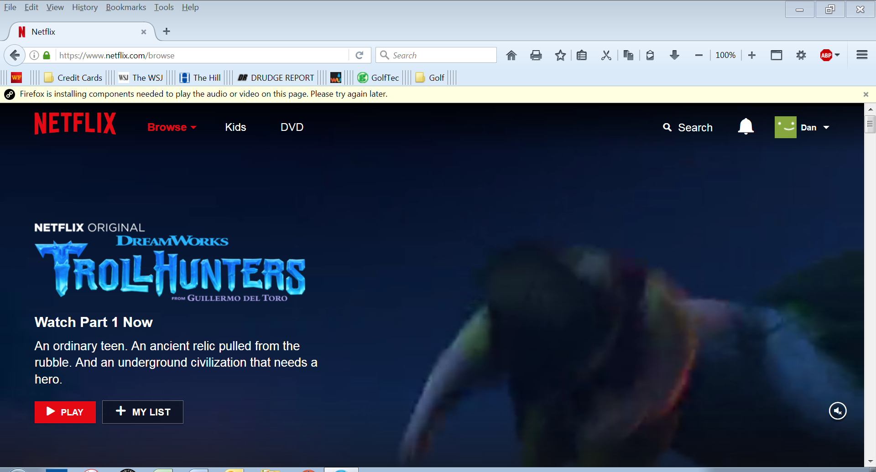The width and height of the screenshot is (876, 472).
Task: Zoom in with the plus button
Action: (x=752, y=55)
